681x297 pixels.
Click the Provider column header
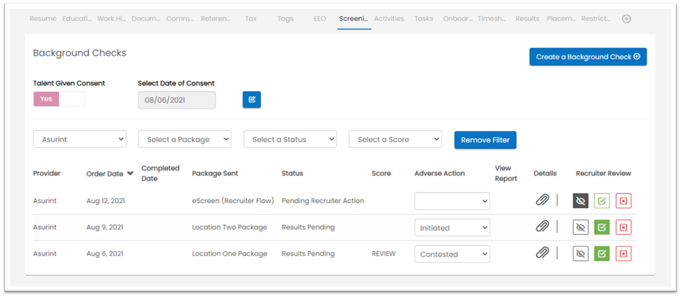tap(47, 173)
